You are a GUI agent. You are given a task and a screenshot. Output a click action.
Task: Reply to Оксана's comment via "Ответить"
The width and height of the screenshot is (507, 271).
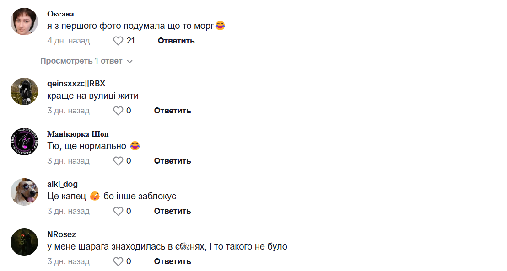[x=176, y=41]
